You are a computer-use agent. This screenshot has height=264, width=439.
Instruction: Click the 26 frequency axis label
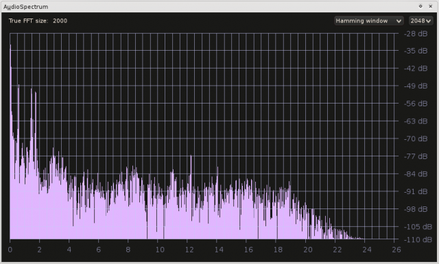[x=396, y=250]
